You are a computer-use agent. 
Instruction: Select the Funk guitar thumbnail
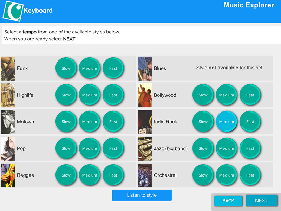click(x=8, y=69)
